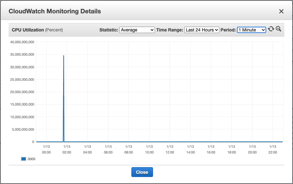Click the 1/13 08:00 x-axis label
Screen dimensions: 293x184
128,149
